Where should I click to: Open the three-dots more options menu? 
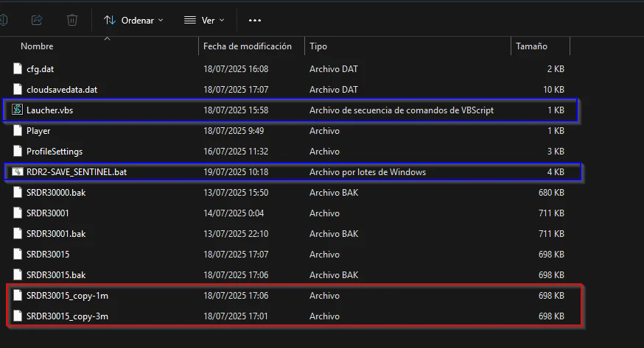click(255, 20)
